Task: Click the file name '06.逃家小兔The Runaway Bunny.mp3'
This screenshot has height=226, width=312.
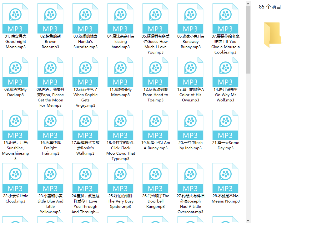Action: 191,42
